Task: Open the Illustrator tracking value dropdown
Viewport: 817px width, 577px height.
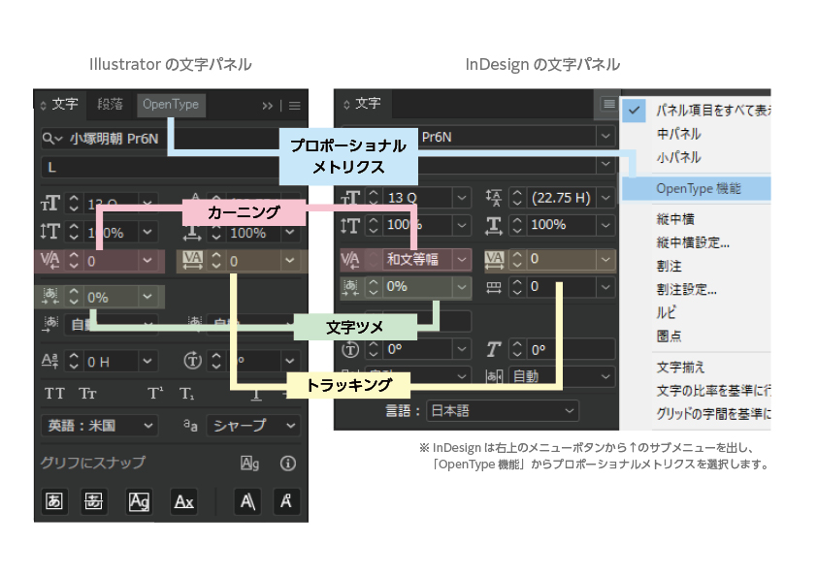Action: click(290, 260)
